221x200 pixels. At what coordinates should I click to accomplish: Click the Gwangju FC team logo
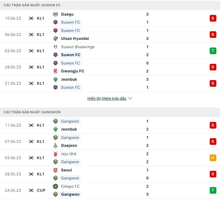click(55, 71)
